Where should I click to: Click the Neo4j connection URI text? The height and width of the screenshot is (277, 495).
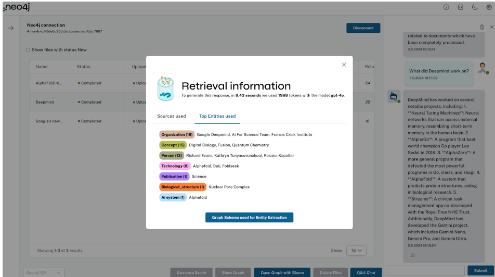click(x=66, y=31)
